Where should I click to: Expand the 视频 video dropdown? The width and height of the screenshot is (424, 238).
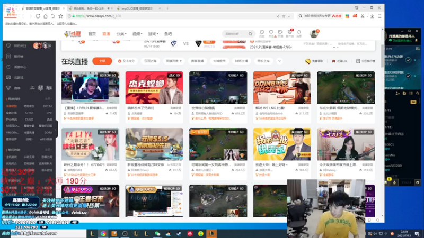click(x=137, y=34)
